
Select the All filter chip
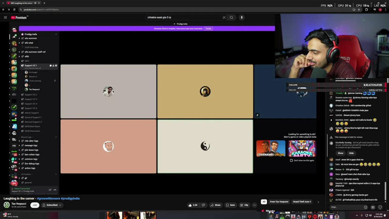pyautogui.click(x=264, y=202)
